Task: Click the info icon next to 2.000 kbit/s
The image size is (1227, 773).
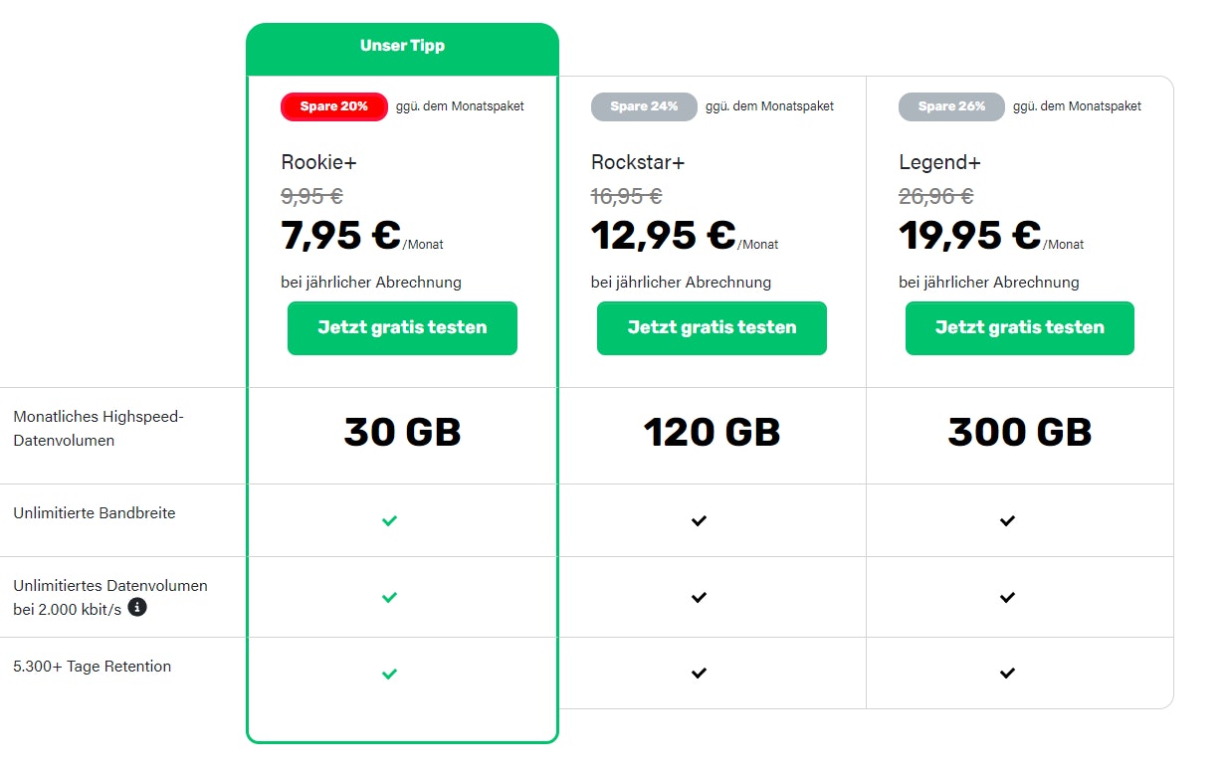Action: point(136,608)
